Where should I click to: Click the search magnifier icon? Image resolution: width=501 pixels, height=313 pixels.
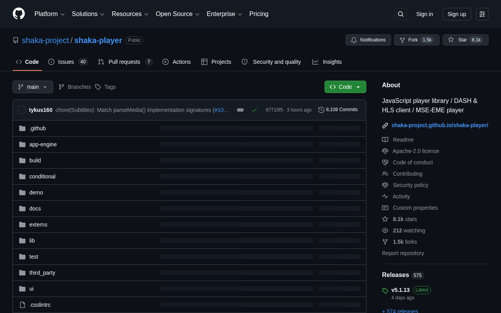(401, 14)
